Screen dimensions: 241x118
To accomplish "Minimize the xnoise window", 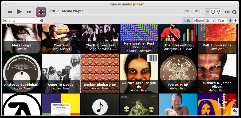I will click(9, 4).
